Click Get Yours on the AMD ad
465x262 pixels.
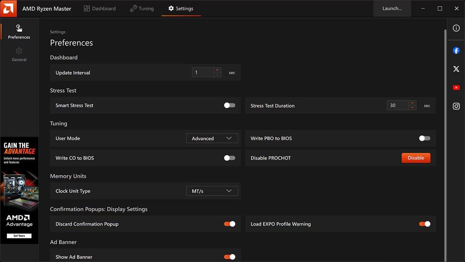(x=19, y=236)
